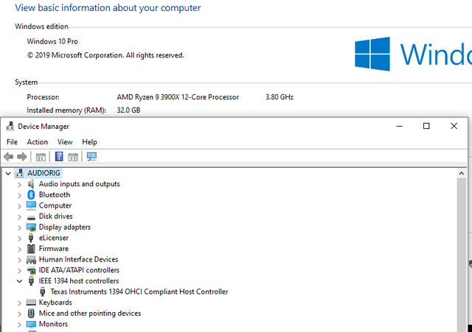Collapse the AUDIORIG root node

click(x=8, y=173)
